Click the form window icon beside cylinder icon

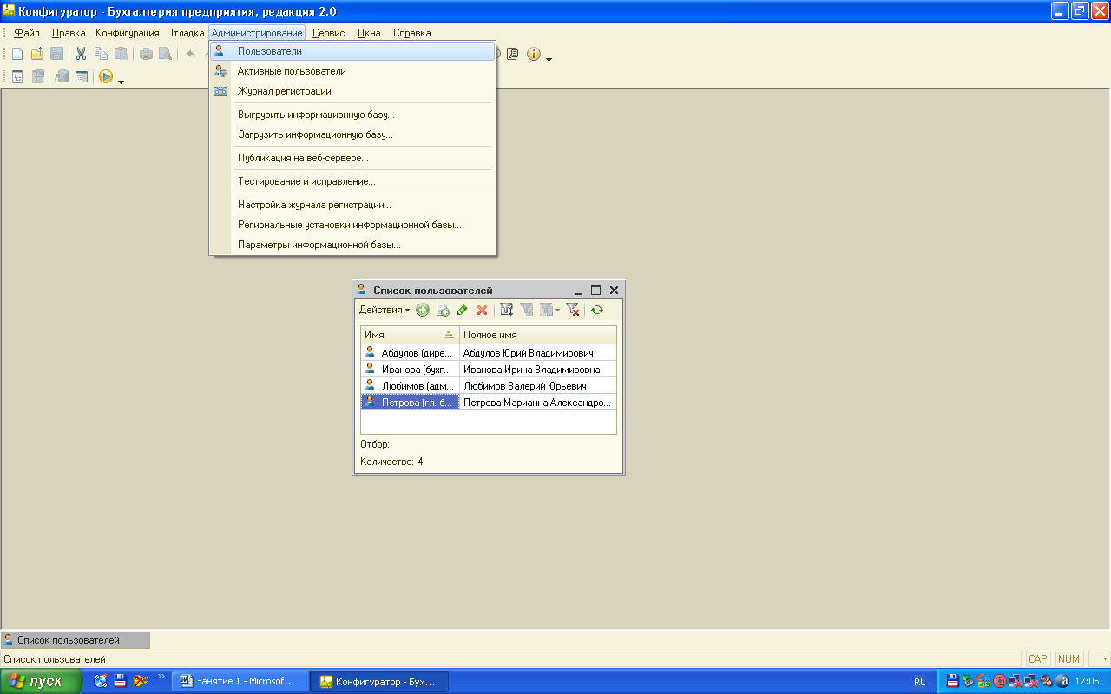click(82, 76)
